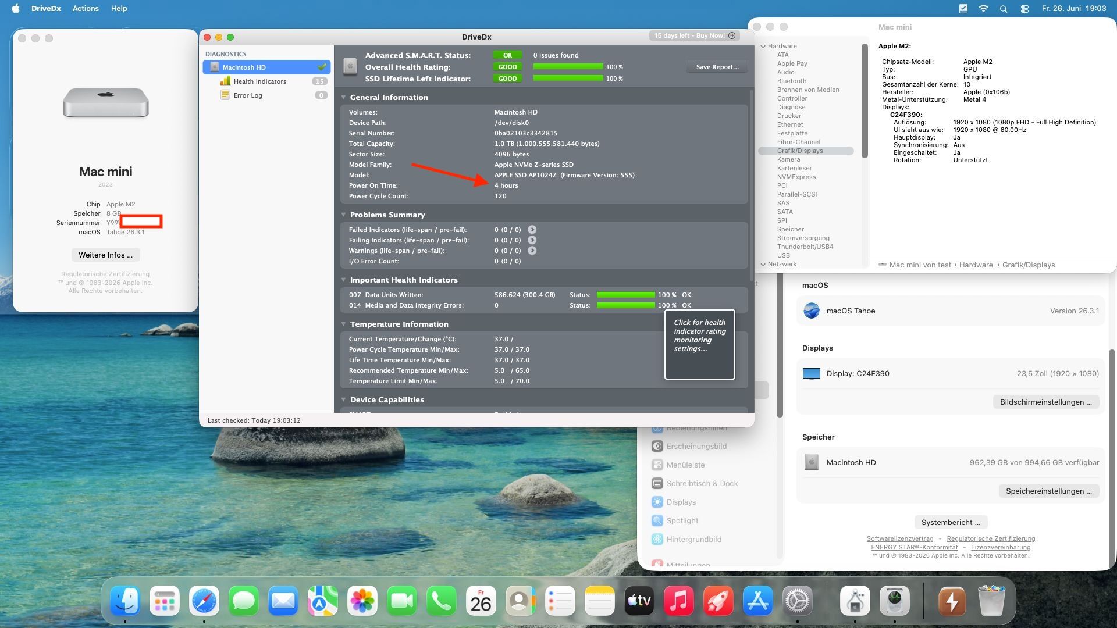The height and width of the screenshot is (628, 1117).
Task: Open the ENERGY STAR-Konformität link
Action: pyautogui.click(x=914, y=547)
